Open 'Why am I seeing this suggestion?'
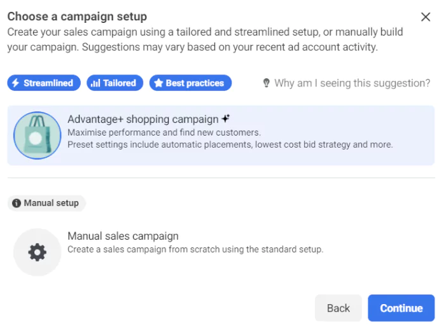The image size is (439, 327). (352, 83)
